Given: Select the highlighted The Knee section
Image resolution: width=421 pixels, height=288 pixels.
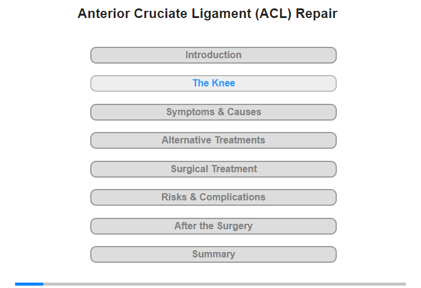Looking at the screenshot, I should pos(214,83).
